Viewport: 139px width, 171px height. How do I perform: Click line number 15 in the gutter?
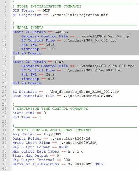[4, 62]
